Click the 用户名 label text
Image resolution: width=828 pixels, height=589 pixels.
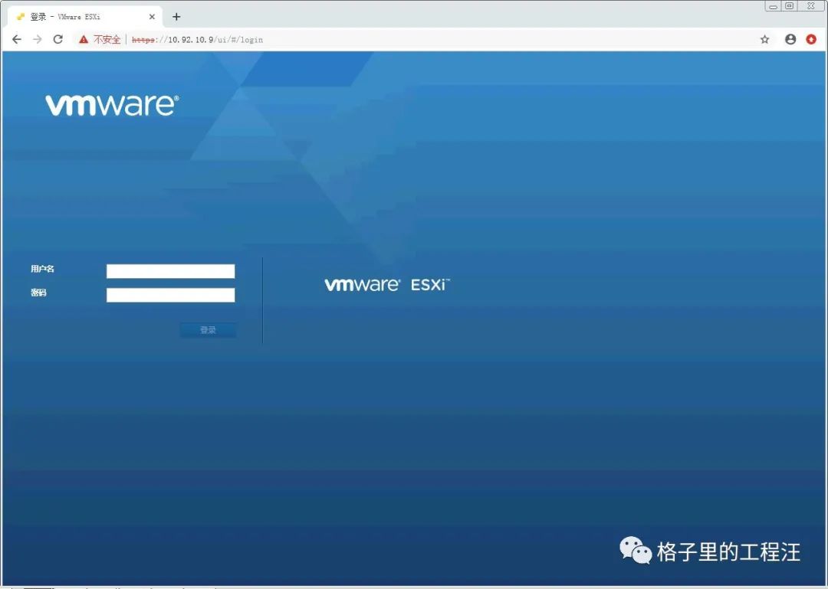click(x=42, y=269)
